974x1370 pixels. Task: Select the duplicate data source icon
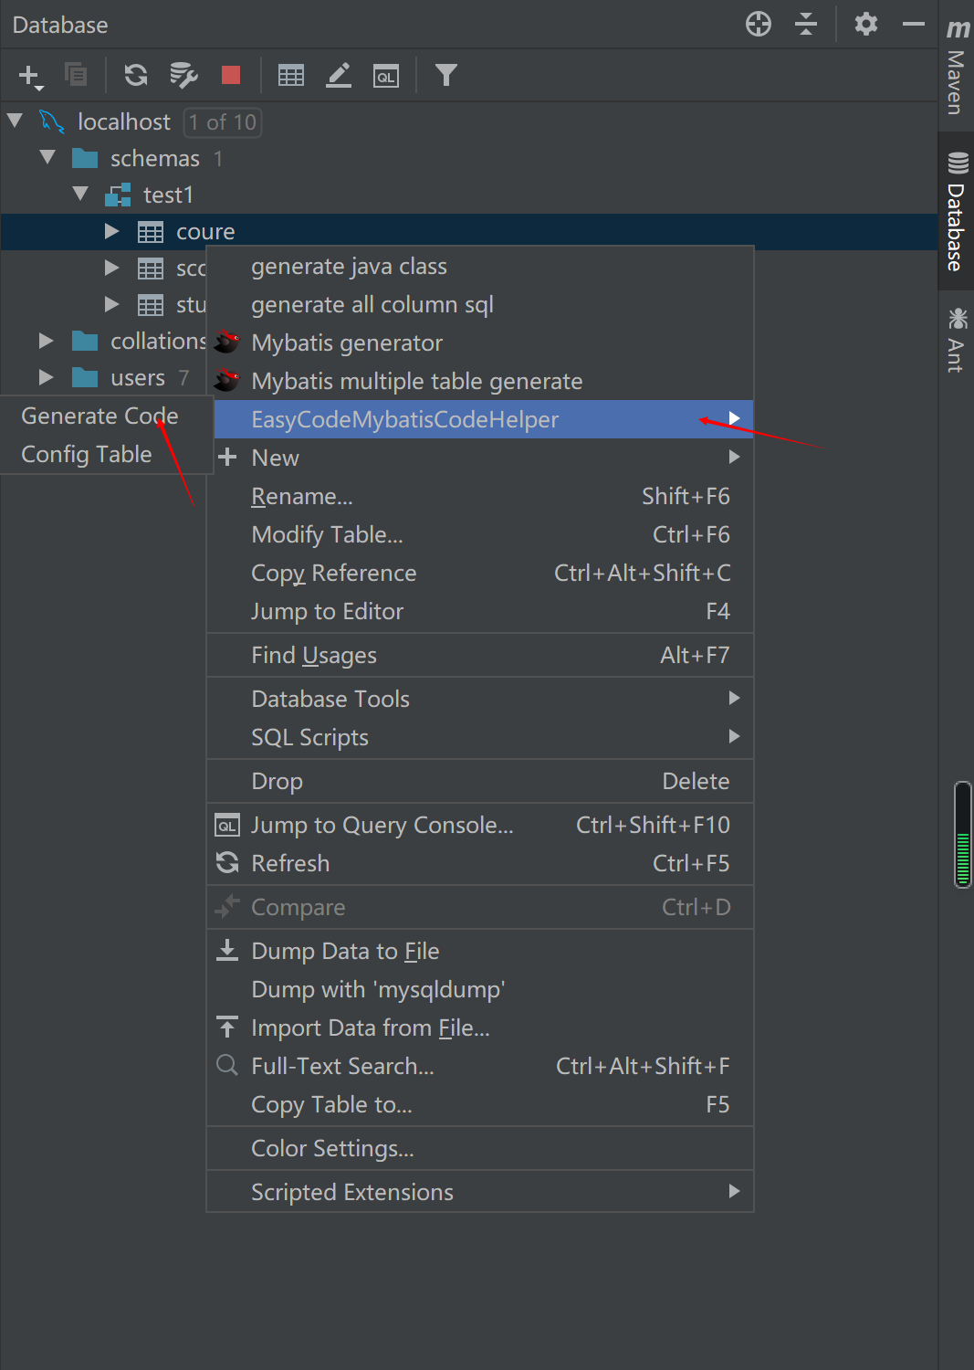pos(76,75)
